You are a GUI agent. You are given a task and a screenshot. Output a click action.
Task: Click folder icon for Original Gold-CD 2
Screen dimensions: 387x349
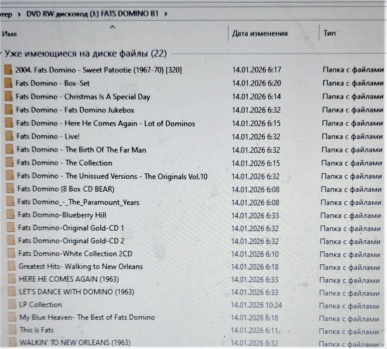pos(12,241)
